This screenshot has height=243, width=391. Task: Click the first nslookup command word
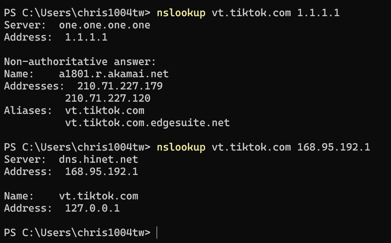click(x=181, y=13)
